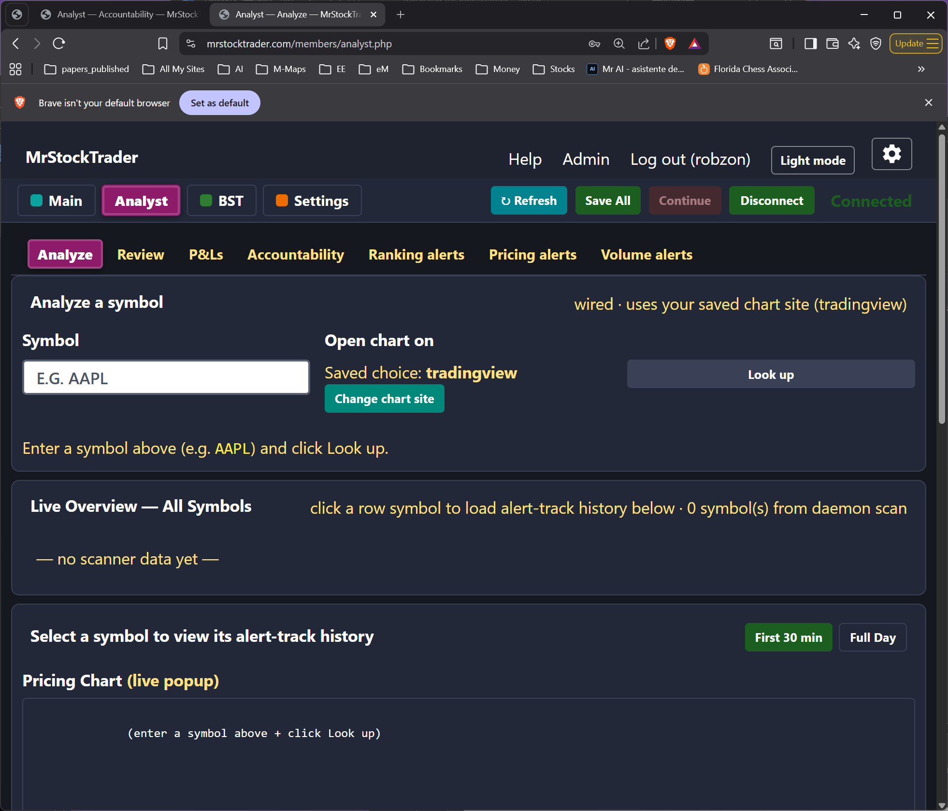Image resolution: width=948 pixels, height=811 pixels.
Task: Open Brave Shields lion icon
Action: [x=670, y=43]
